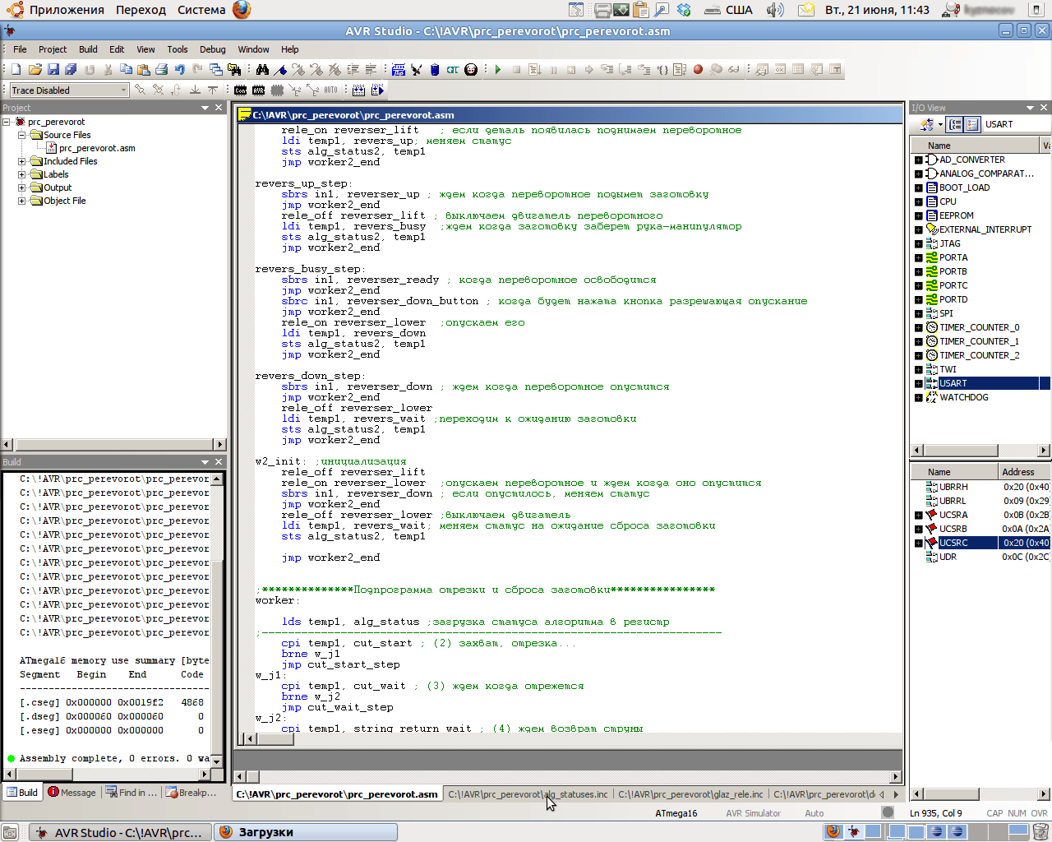The width and height of the screenshot is (1052, 842).
Task: Select WATCHDOG in the I/O View
Action: (x=963, y=397)
